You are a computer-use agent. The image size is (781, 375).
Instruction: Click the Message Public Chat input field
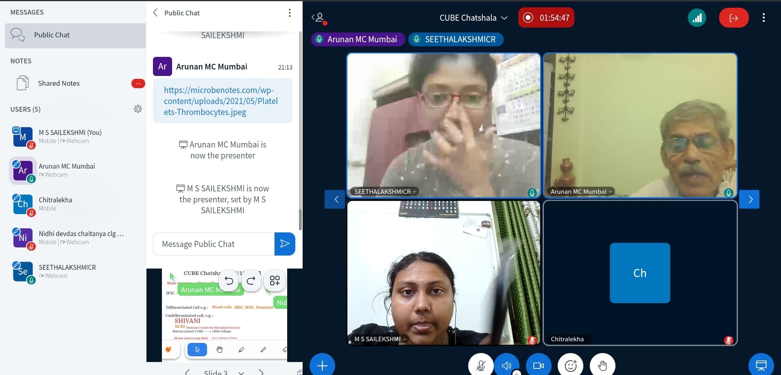[214, 244]
